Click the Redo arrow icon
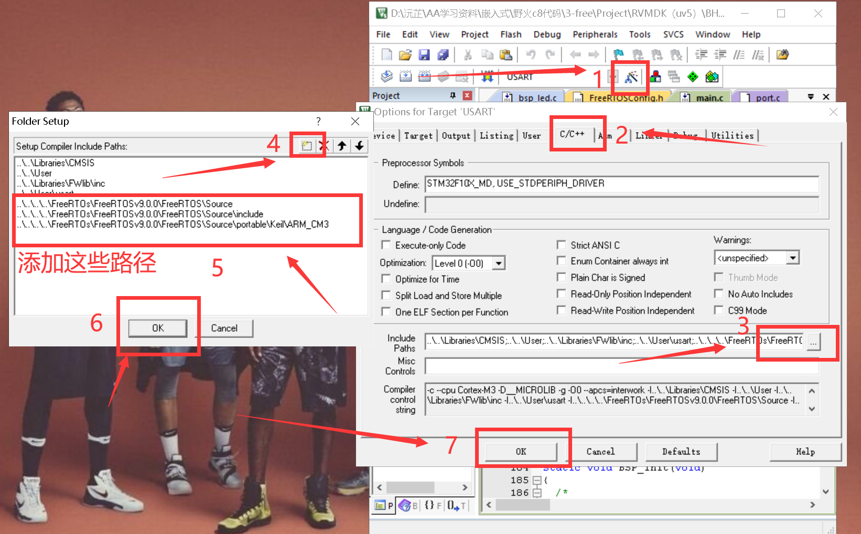Screen dimensions: 861x534 [x=550, y=55]
